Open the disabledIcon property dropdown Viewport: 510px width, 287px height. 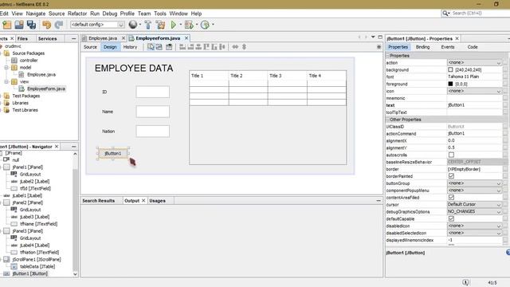click(x=499, y=226)
